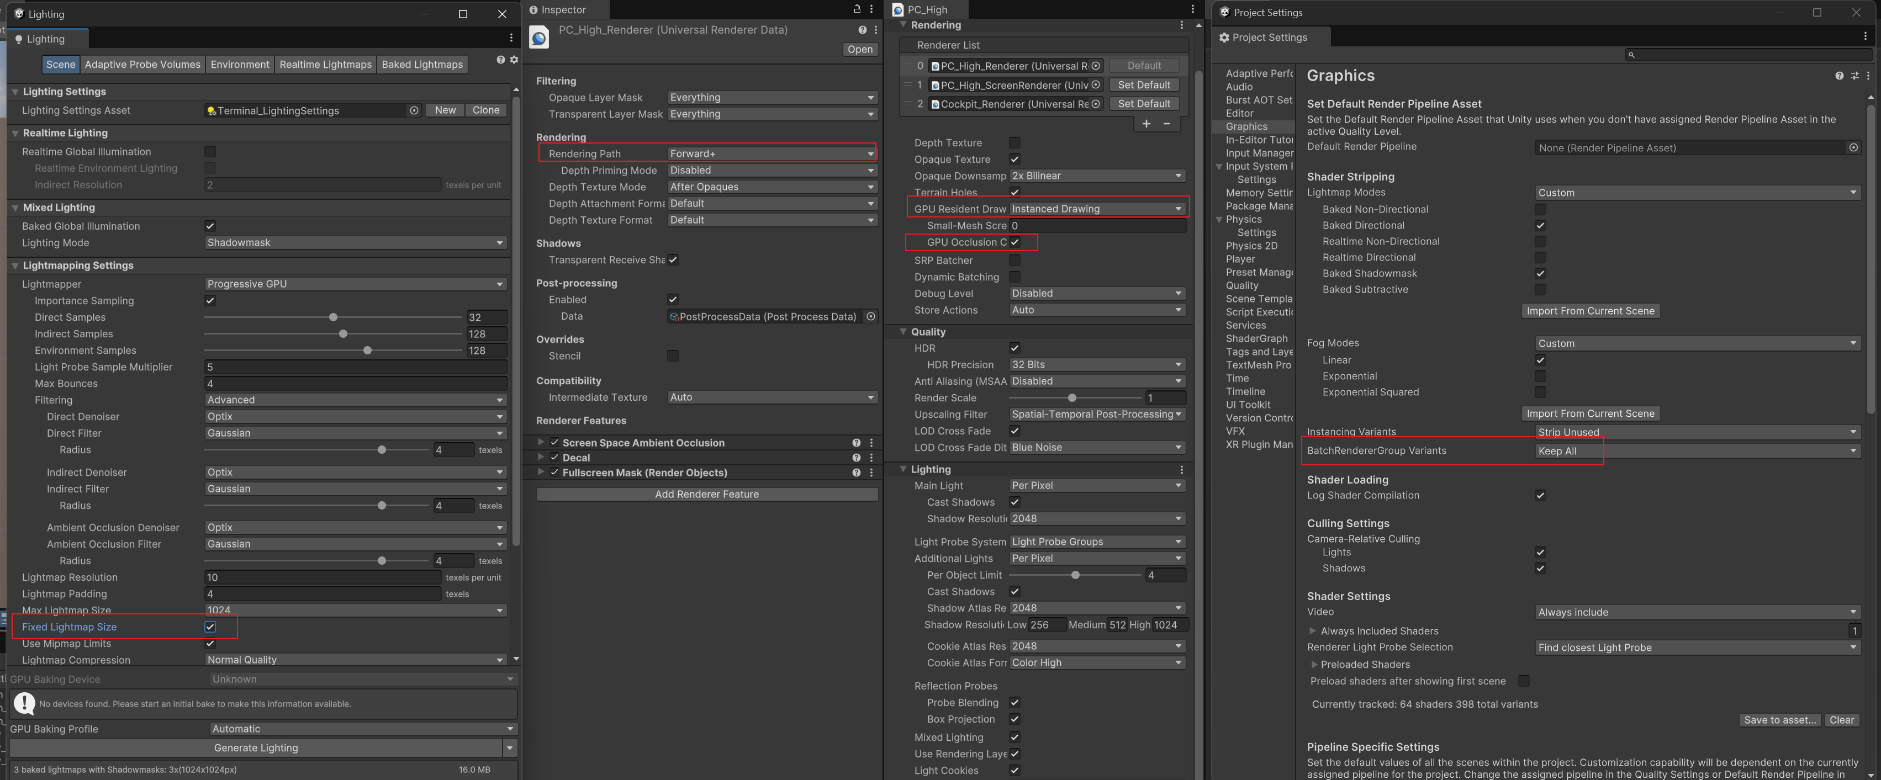Open the Rendering Path dropdown
1881x780 pixels.
tap(771, 153)
